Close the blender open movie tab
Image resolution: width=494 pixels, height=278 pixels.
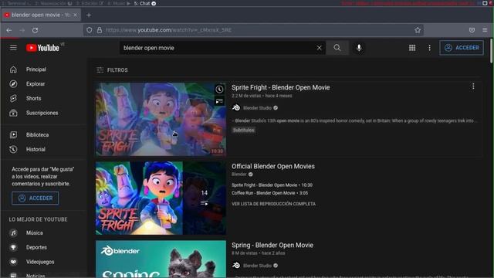pos(76,15)
